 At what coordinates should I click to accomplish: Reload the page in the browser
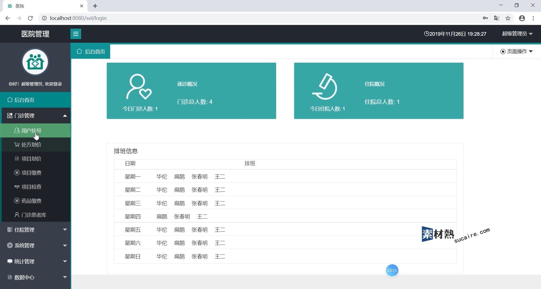pyautogui.click(x=30, y=18)
